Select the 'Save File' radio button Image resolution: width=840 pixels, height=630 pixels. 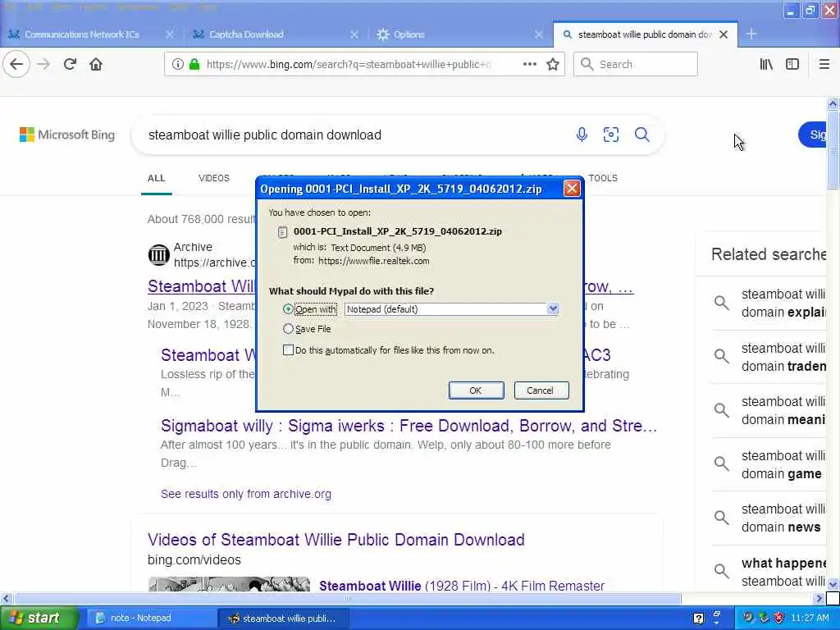tap(288, 329)
